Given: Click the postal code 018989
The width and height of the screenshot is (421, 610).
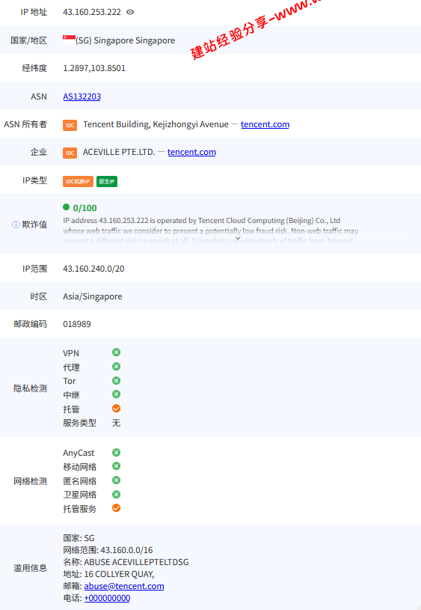Looking at the screenshot, I should tap(77, 324).
